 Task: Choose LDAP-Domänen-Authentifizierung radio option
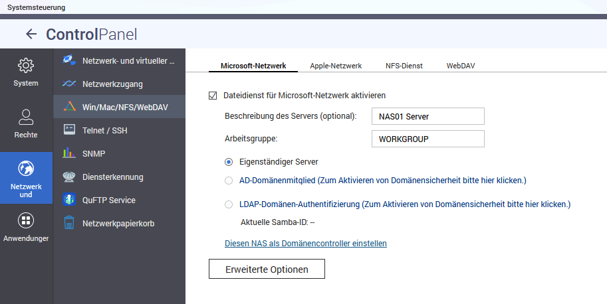(229, 204)
